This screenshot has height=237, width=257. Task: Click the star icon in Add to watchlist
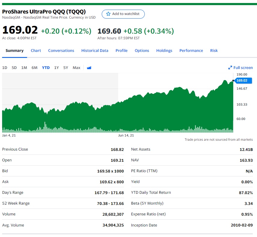coord(108,14)
